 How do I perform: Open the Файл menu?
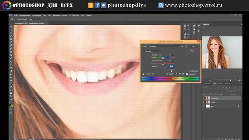click(16, 16)
